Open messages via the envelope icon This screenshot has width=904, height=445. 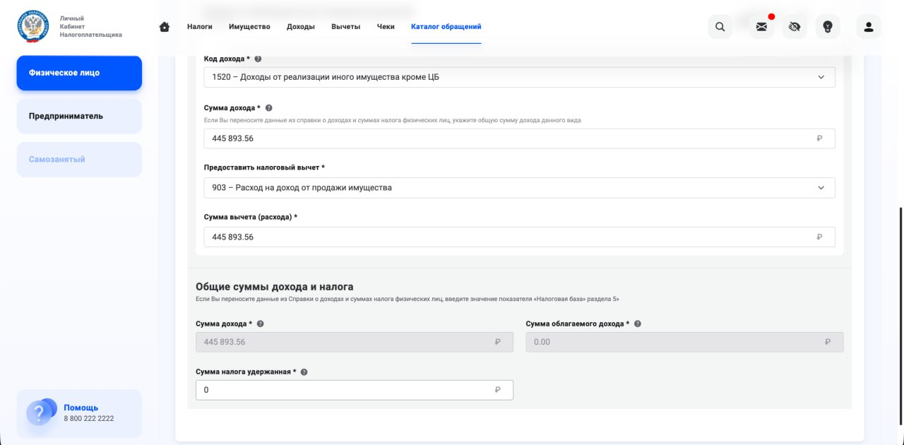(x=761, y=27)
